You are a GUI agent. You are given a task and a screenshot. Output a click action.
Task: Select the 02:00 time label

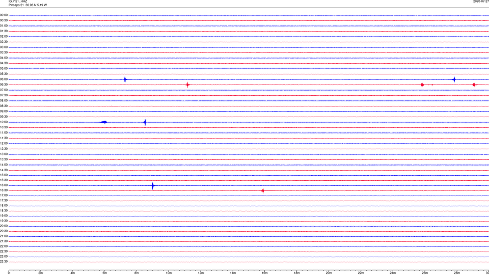4,37
